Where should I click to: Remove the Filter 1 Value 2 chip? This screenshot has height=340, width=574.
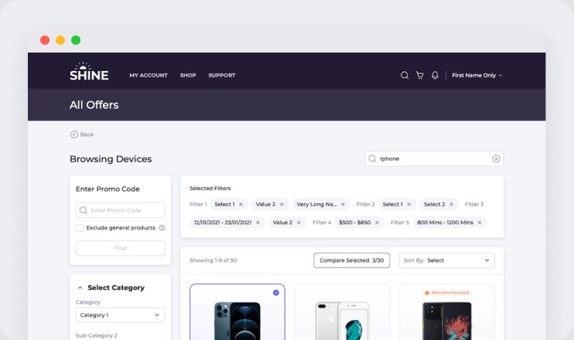[282, 204]
